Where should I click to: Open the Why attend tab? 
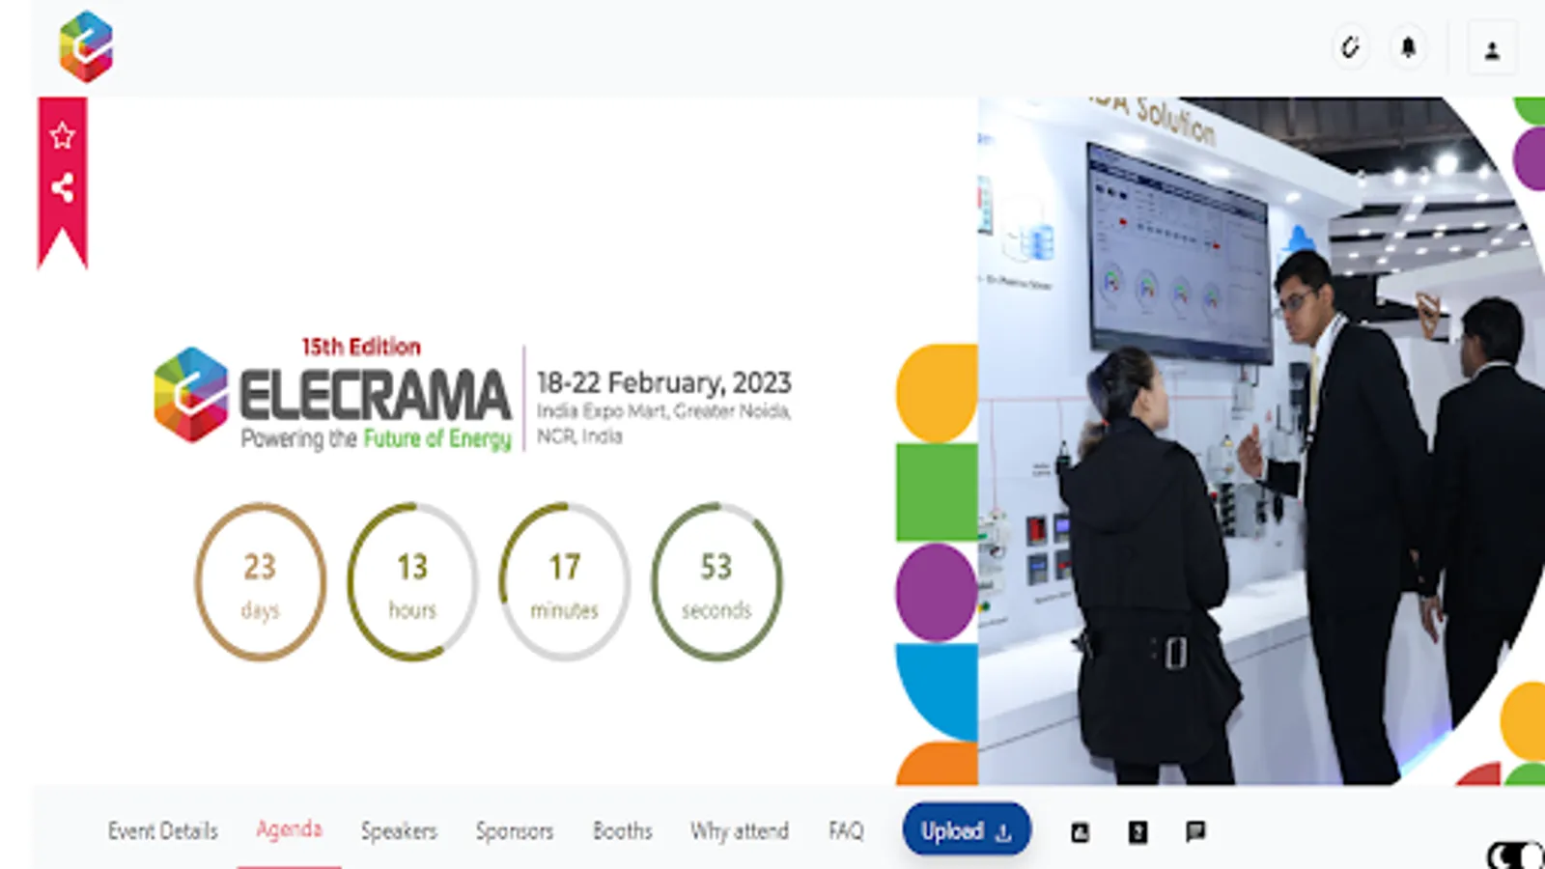[x=740, y=831]
